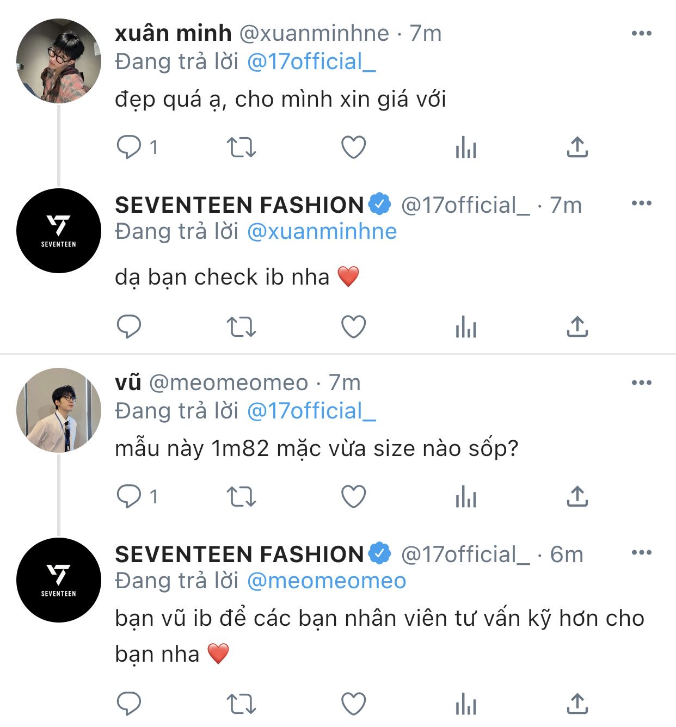The height and width of the screenshot is (727, 676).
Task: View analytics for xuân minh's tweet
Action: [466, 147]
